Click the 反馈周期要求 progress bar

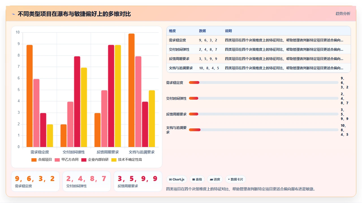pyautogui.click(x=264, y=114)
